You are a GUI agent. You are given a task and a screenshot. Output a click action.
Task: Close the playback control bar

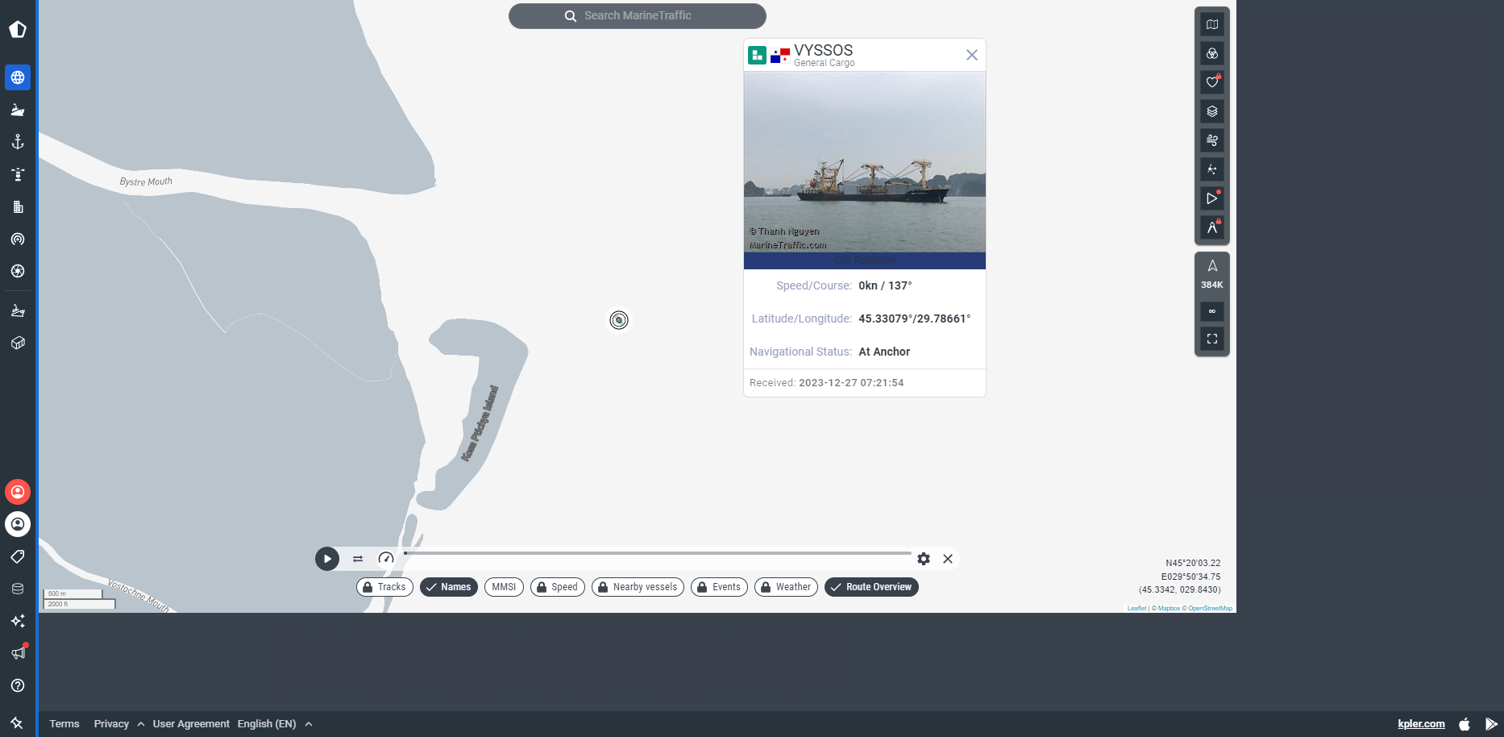tap(948, 559)
